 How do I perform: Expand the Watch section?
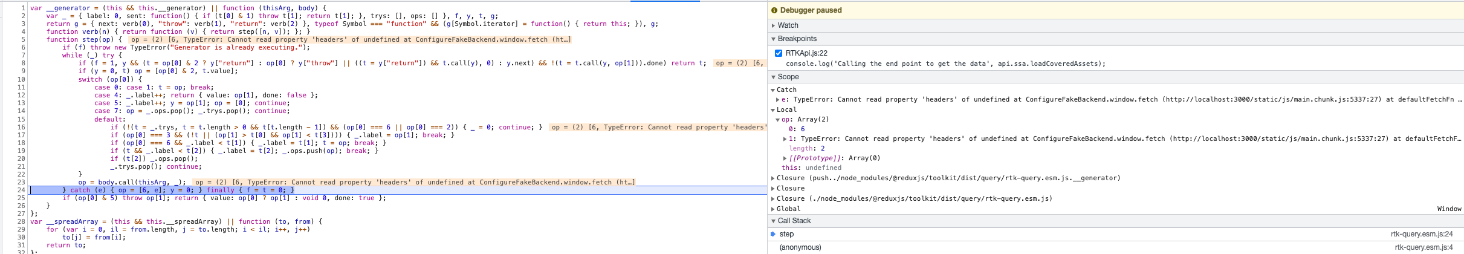coord(774,25)
